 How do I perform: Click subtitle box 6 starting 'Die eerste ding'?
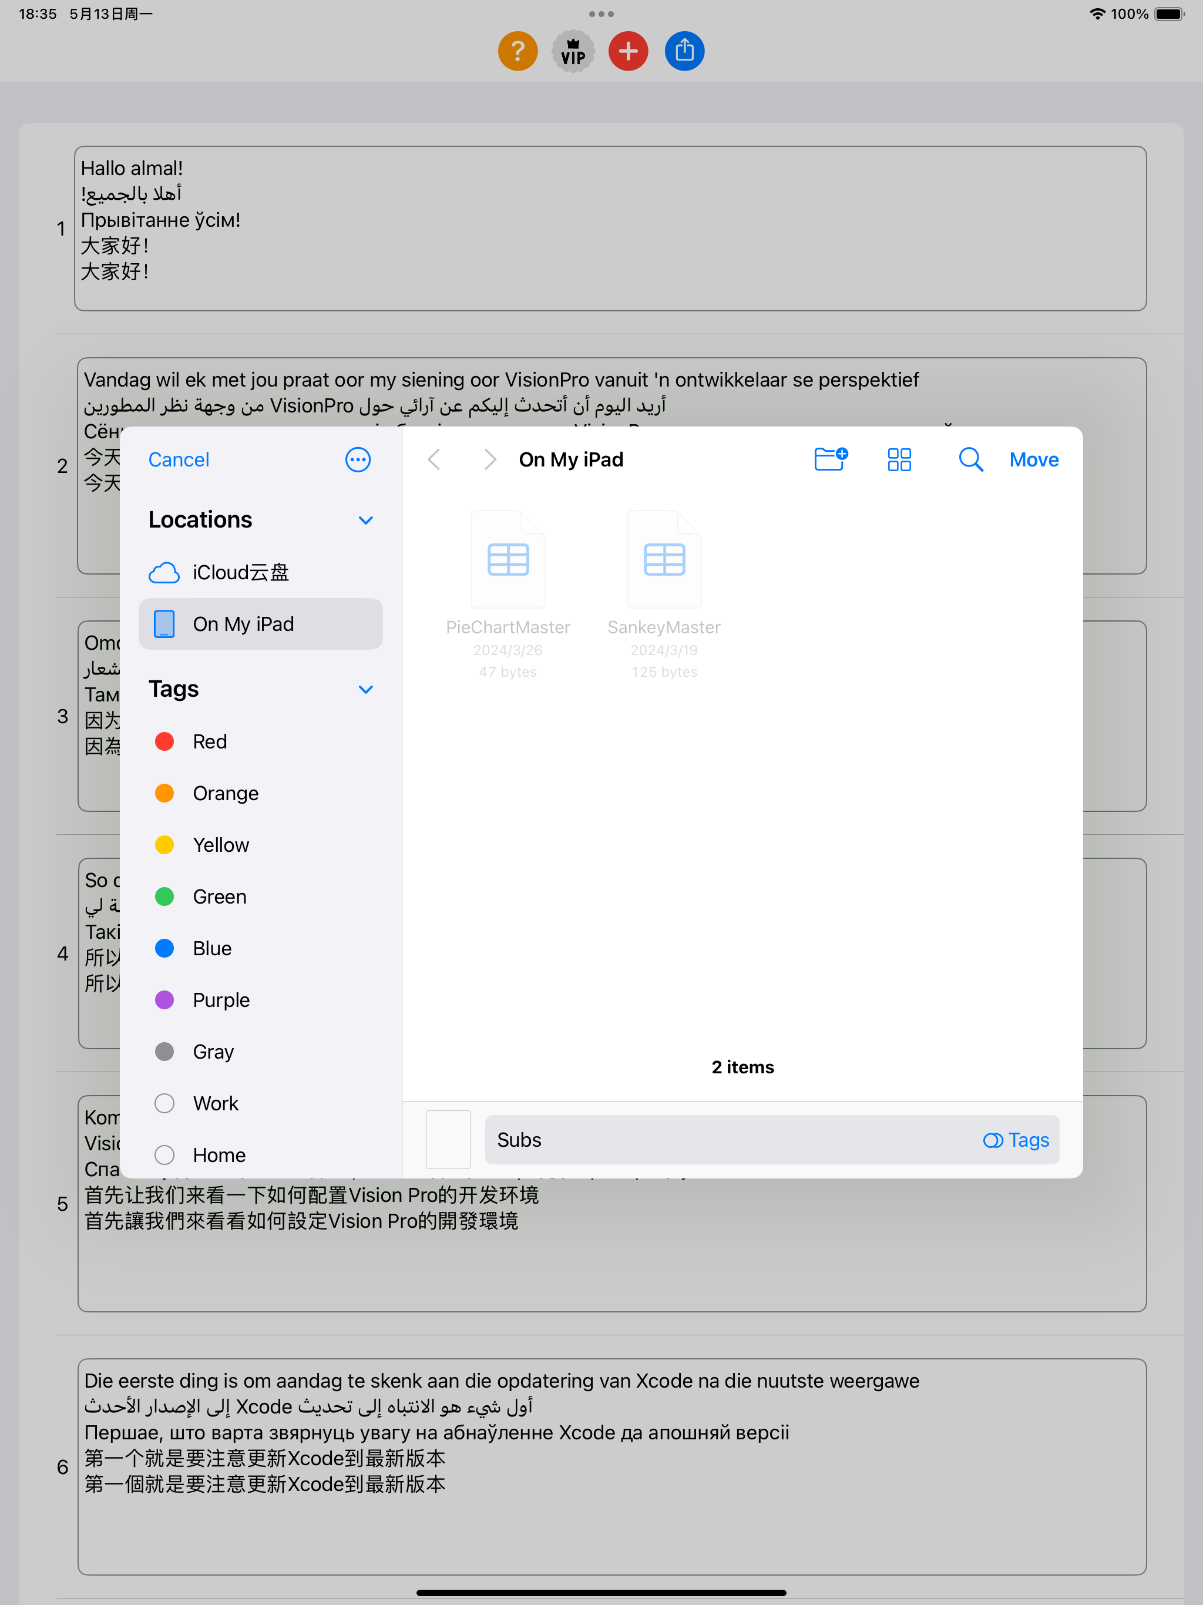point(611,1466)
